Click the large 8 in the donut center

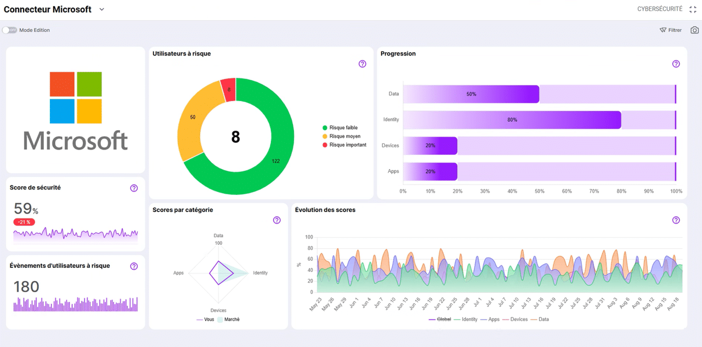(x=236, y=137)
